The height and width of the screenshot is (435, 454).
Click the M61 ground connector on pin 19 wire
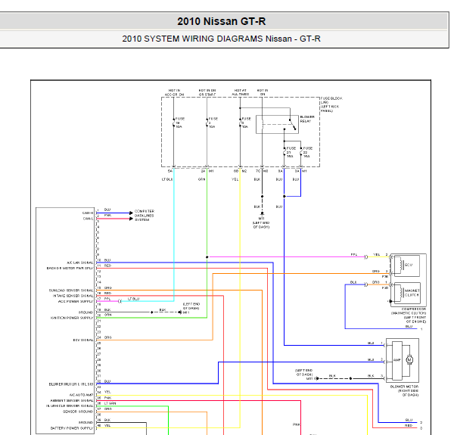(180, 312)
